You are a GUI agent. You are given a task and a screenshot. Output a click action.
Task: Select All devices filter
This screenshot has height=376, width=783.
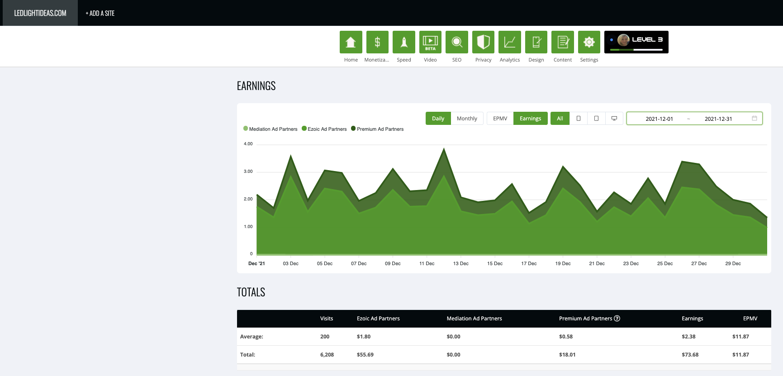pos(560,119)
